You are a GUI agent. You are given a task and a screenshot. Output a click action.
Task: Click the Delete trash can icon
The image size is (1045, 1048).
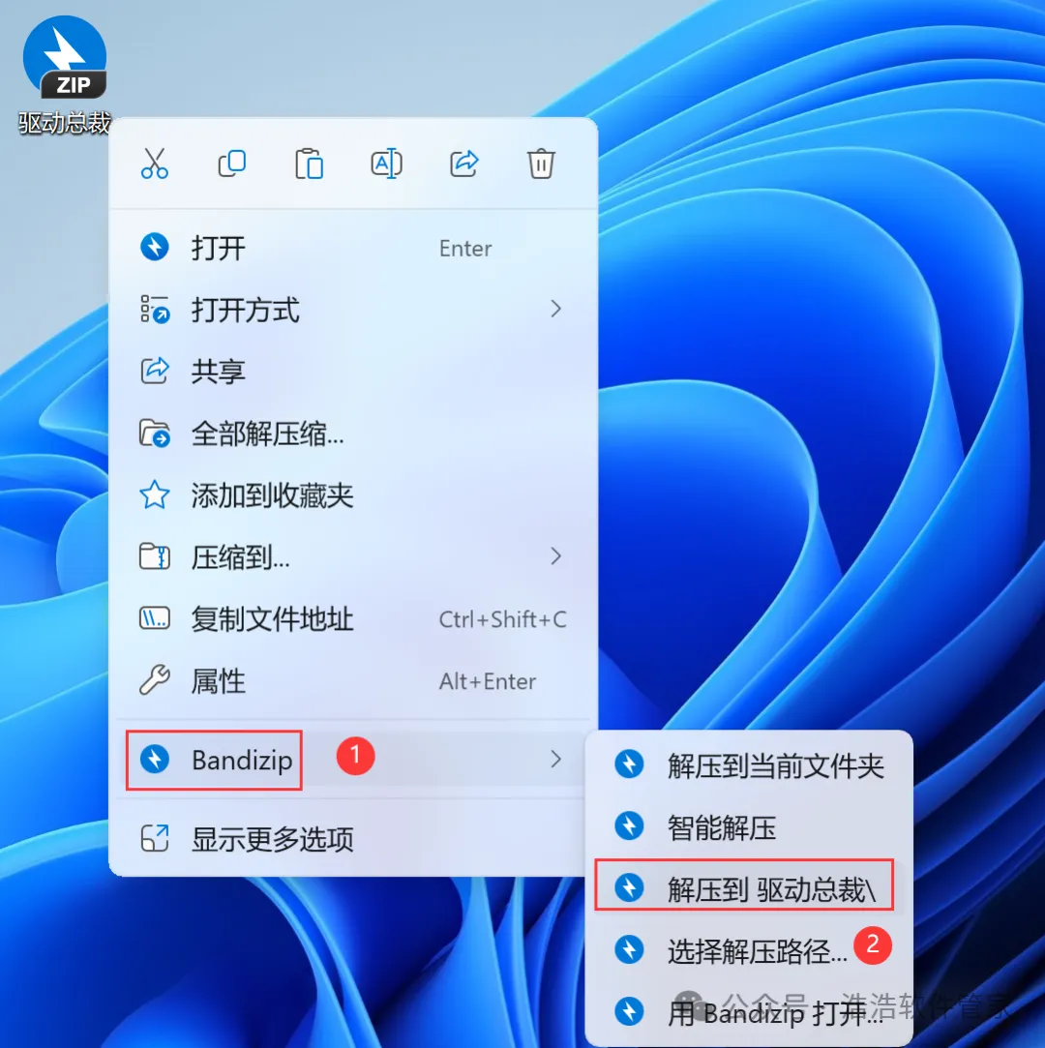[541, 164]
